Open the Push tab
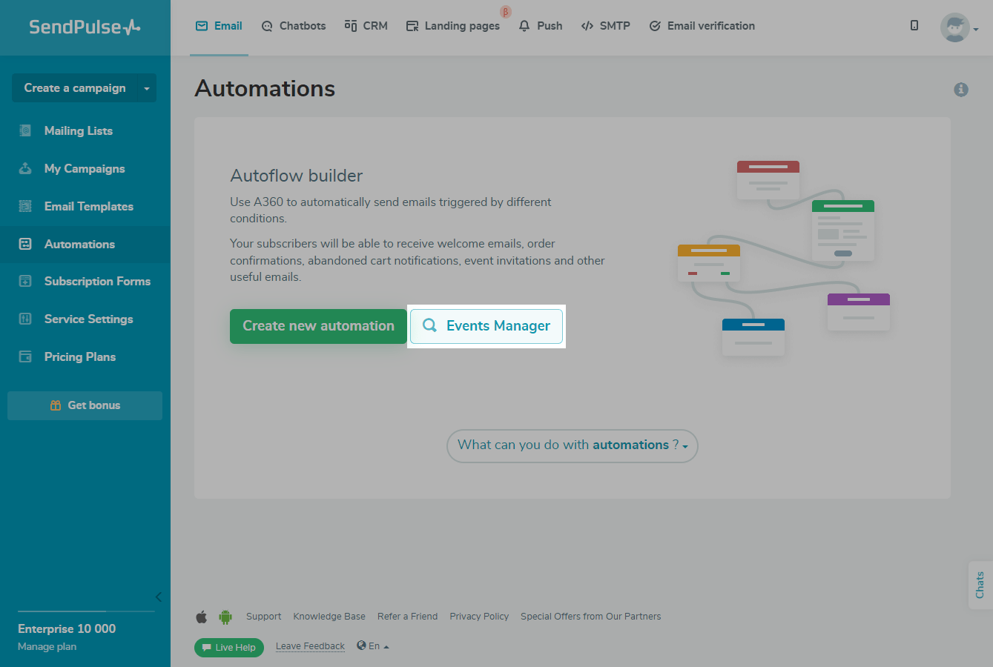This screenshot has height=667, width=993. click(540, 26)
